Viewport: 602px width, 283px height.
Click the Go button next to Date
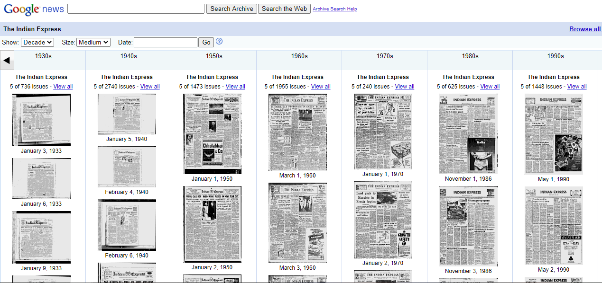click(206, 42)
